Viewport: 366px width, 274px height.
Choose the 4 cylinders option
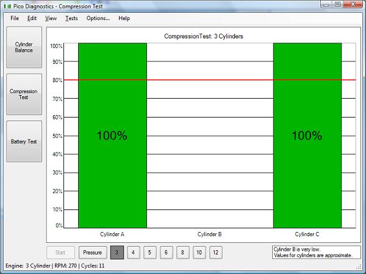click(x=134, y=252)
